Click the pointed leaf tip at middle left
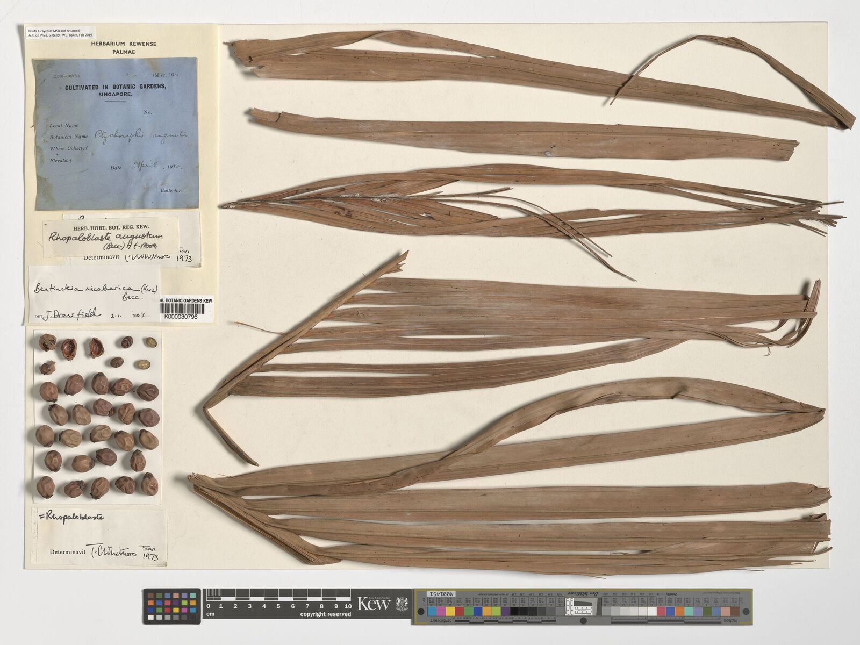 228,205
